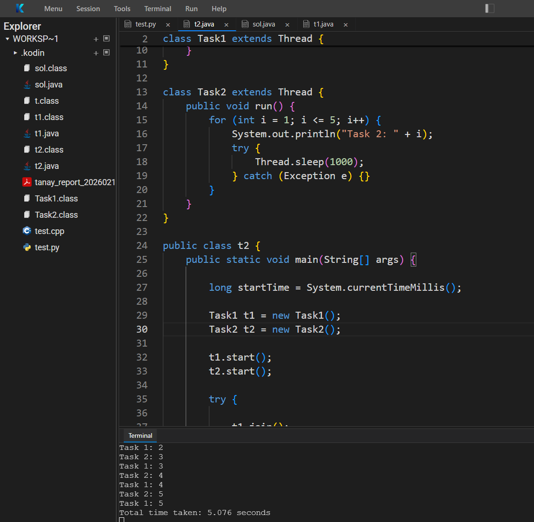534x522 pixels.
Task: Click the PDF icon beside tanay_report file
Action: [x=27, y=182]
